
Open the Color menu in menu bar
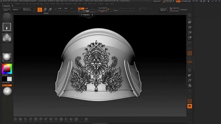[x=12, y=4]
